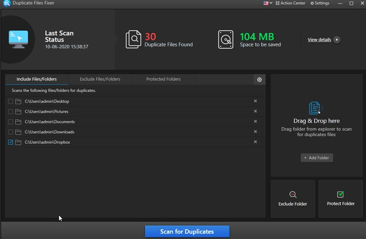This screenshot has height=239, width=366.
Task: Select the C:\Users\admin\Documents path
Action: 50,122
